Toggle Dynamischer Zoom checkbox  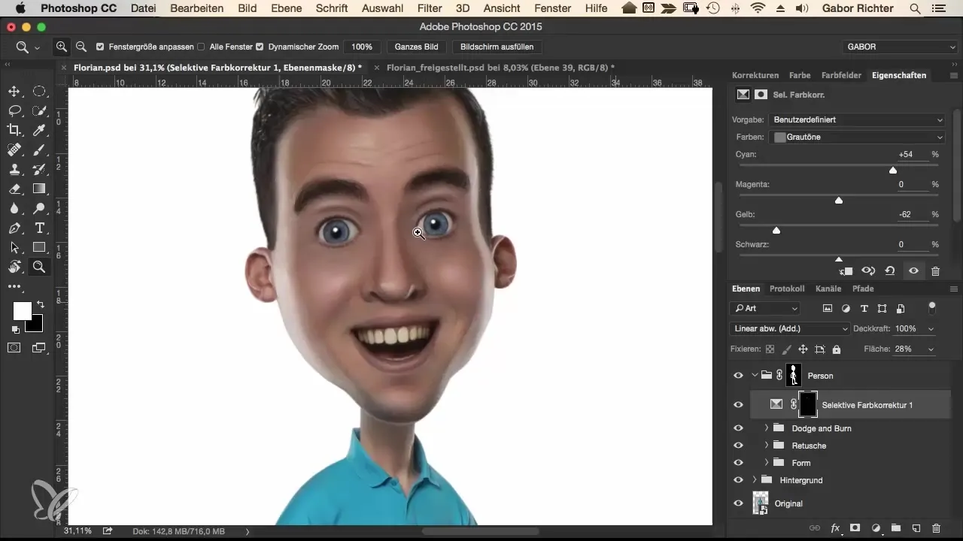point(260,47)
